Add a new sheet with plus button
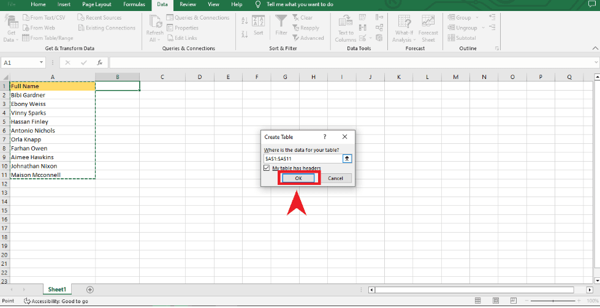Screen dimensions: 600x308 (x=90, y=289)
